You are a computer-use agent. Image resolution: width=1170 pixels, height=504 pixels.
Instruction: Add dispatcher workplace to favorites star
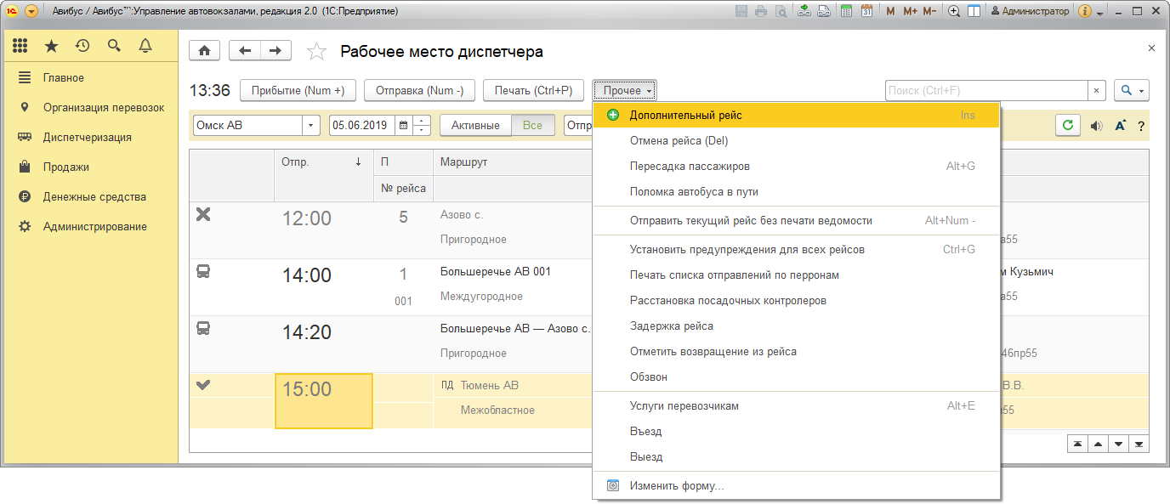click(316, 52)
